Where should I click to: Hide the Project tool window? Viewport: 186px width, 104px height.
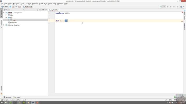pos(46,10)
